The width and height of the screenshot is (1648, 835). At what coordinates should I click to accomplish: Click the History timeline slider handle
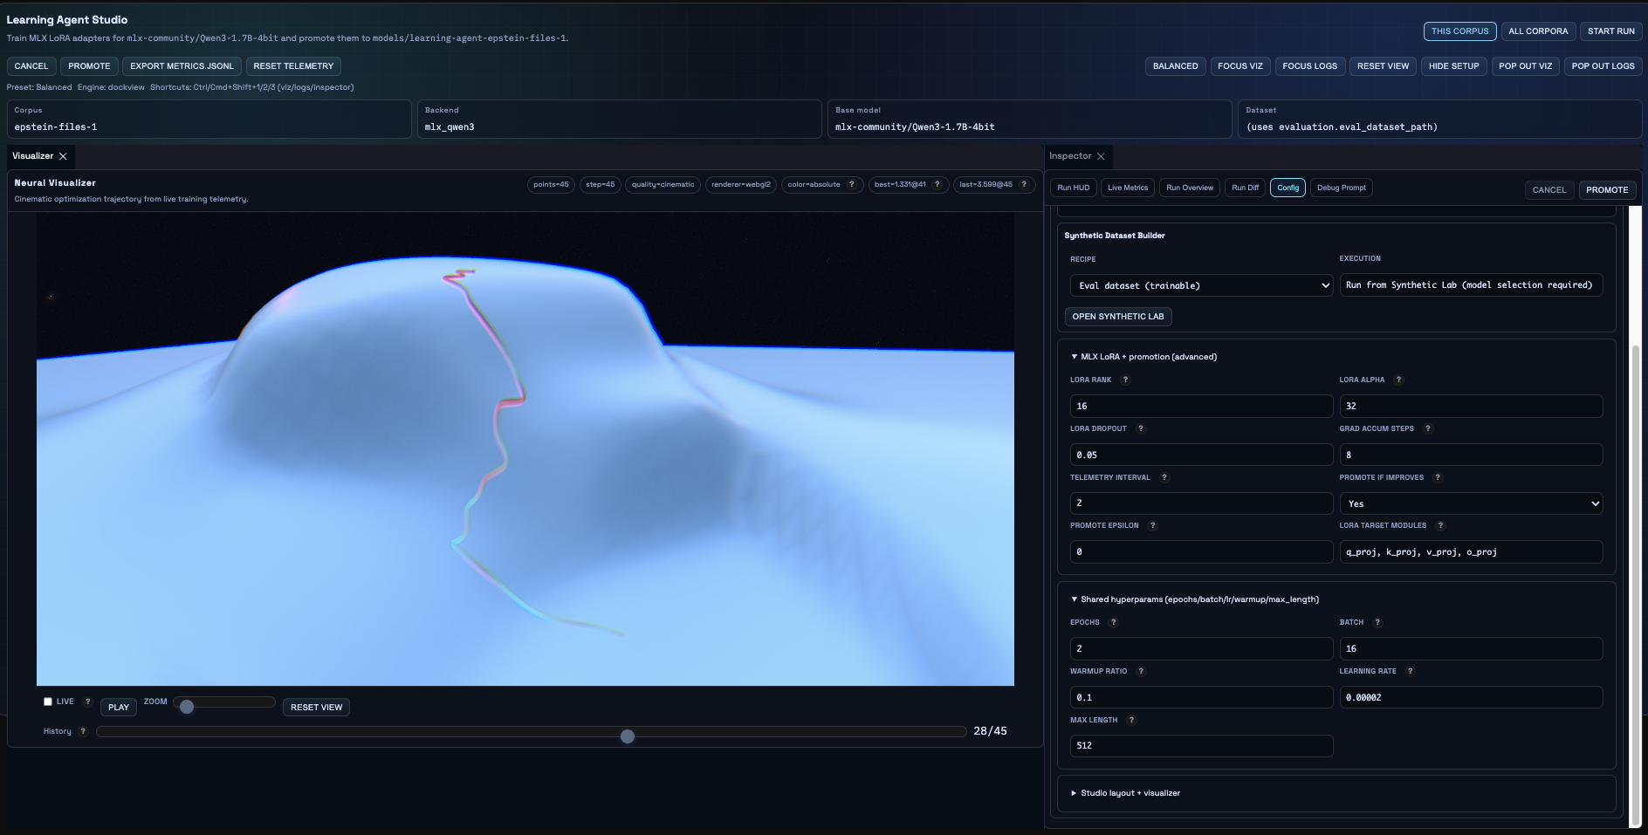[627, 736]
